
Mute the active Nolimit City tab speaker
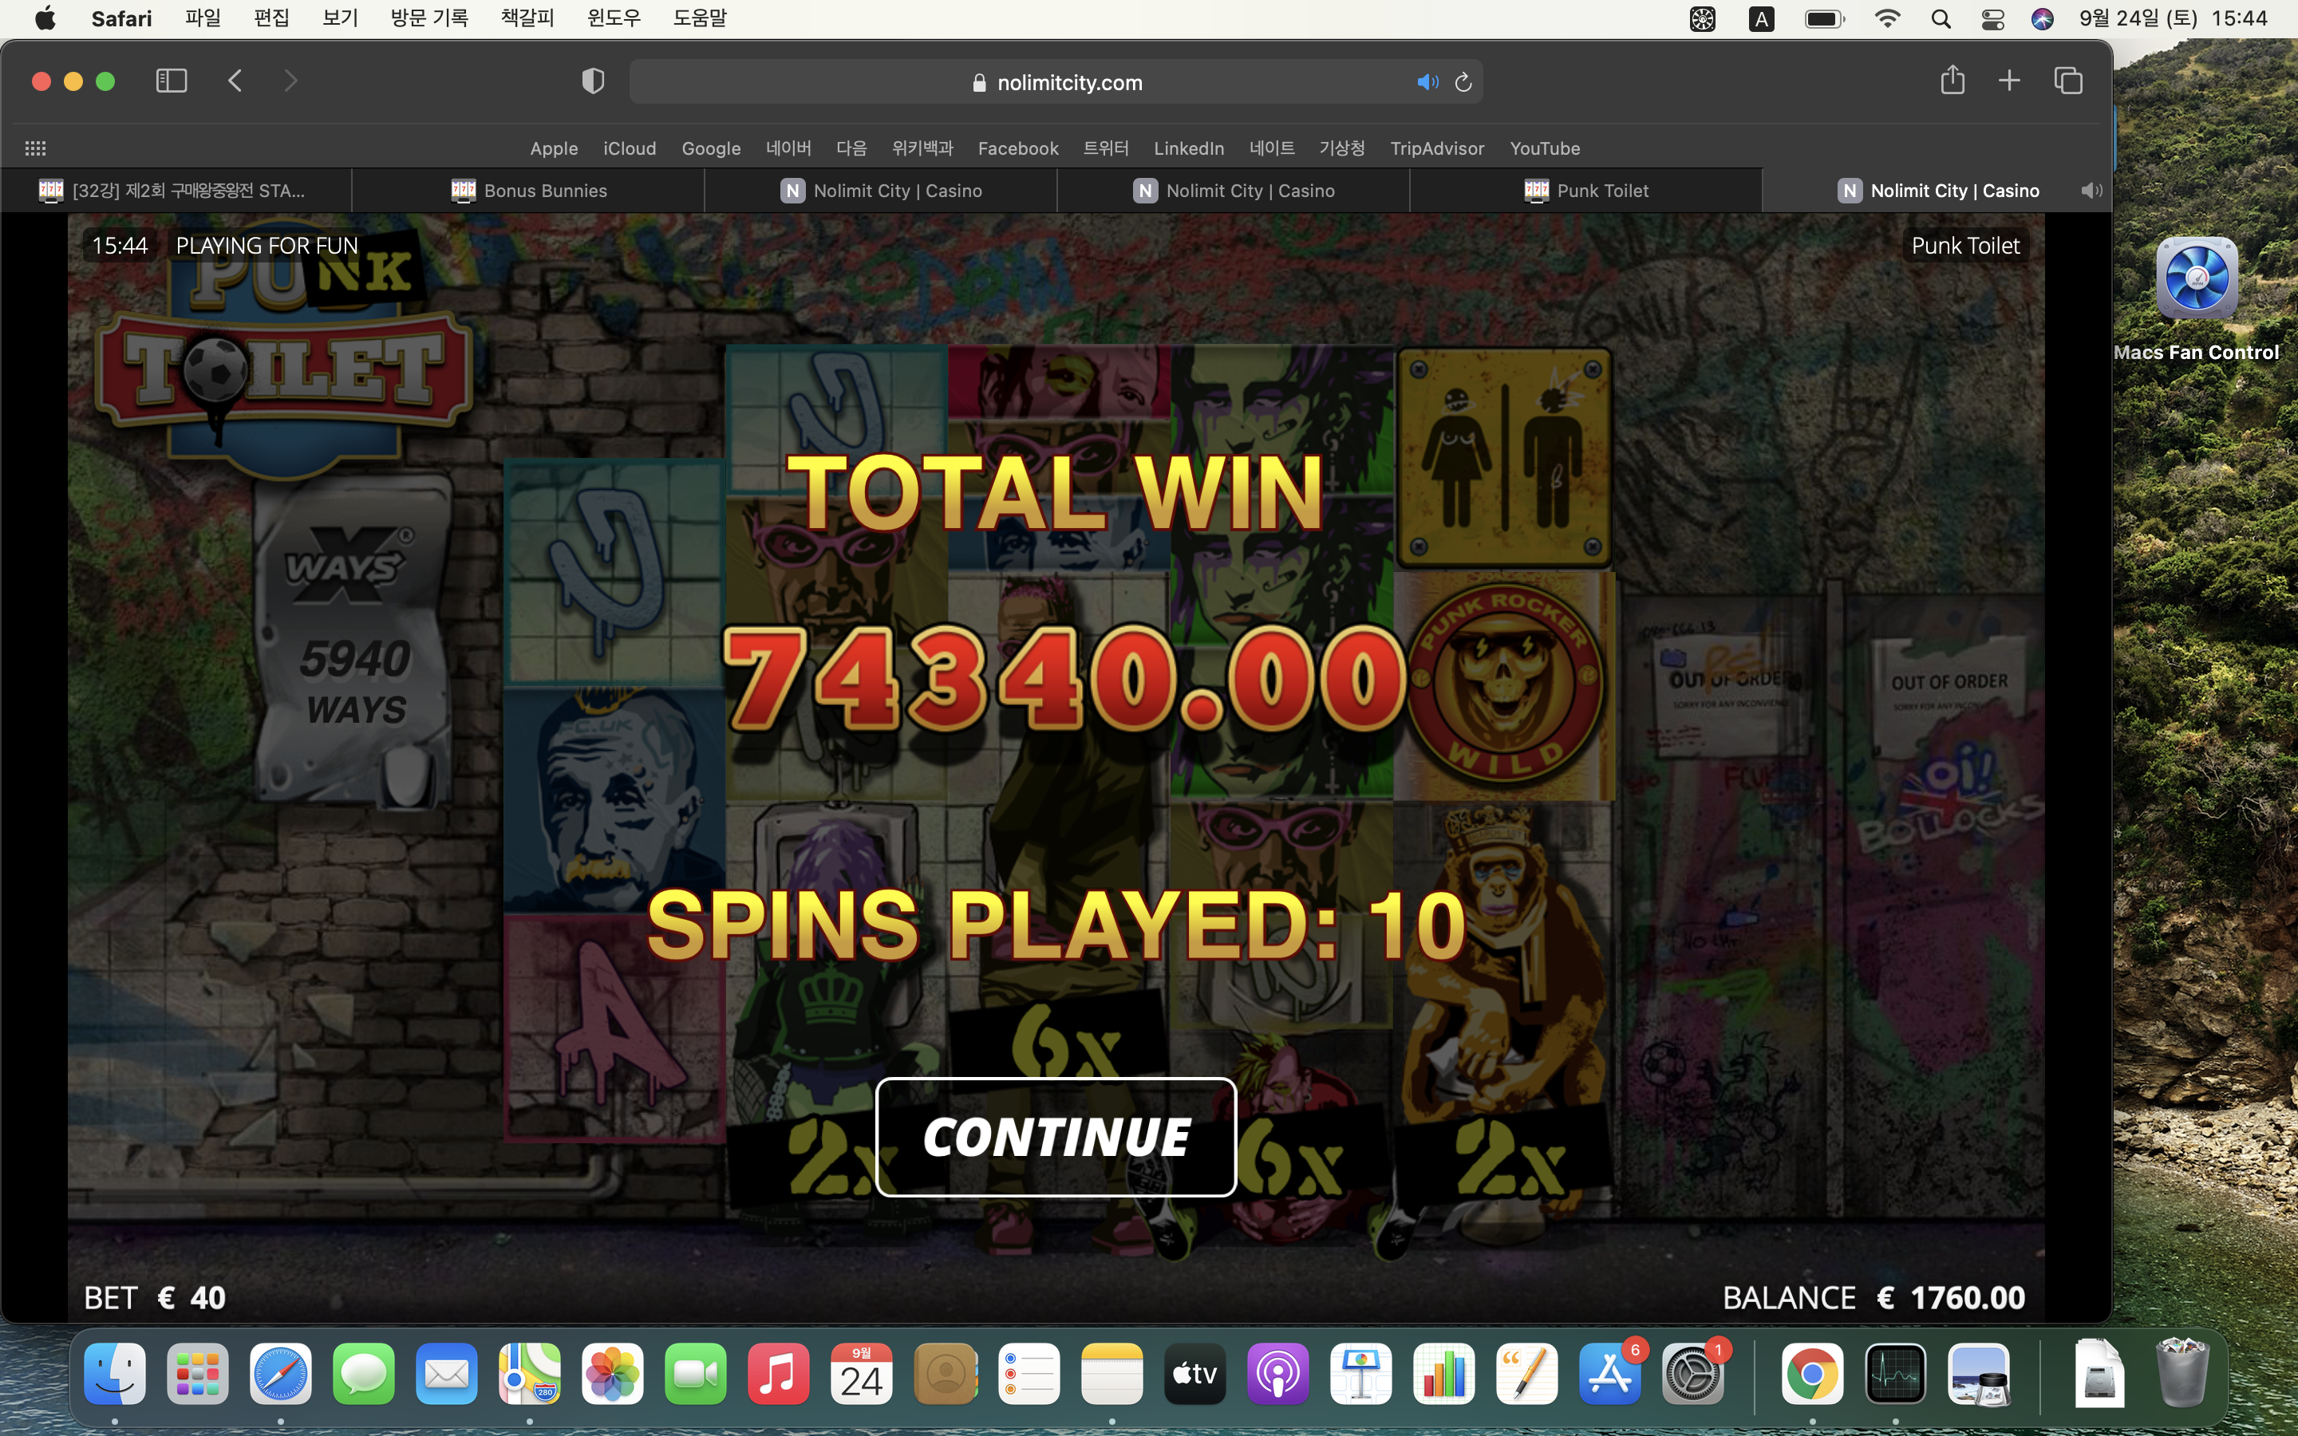coord(2090,191)
